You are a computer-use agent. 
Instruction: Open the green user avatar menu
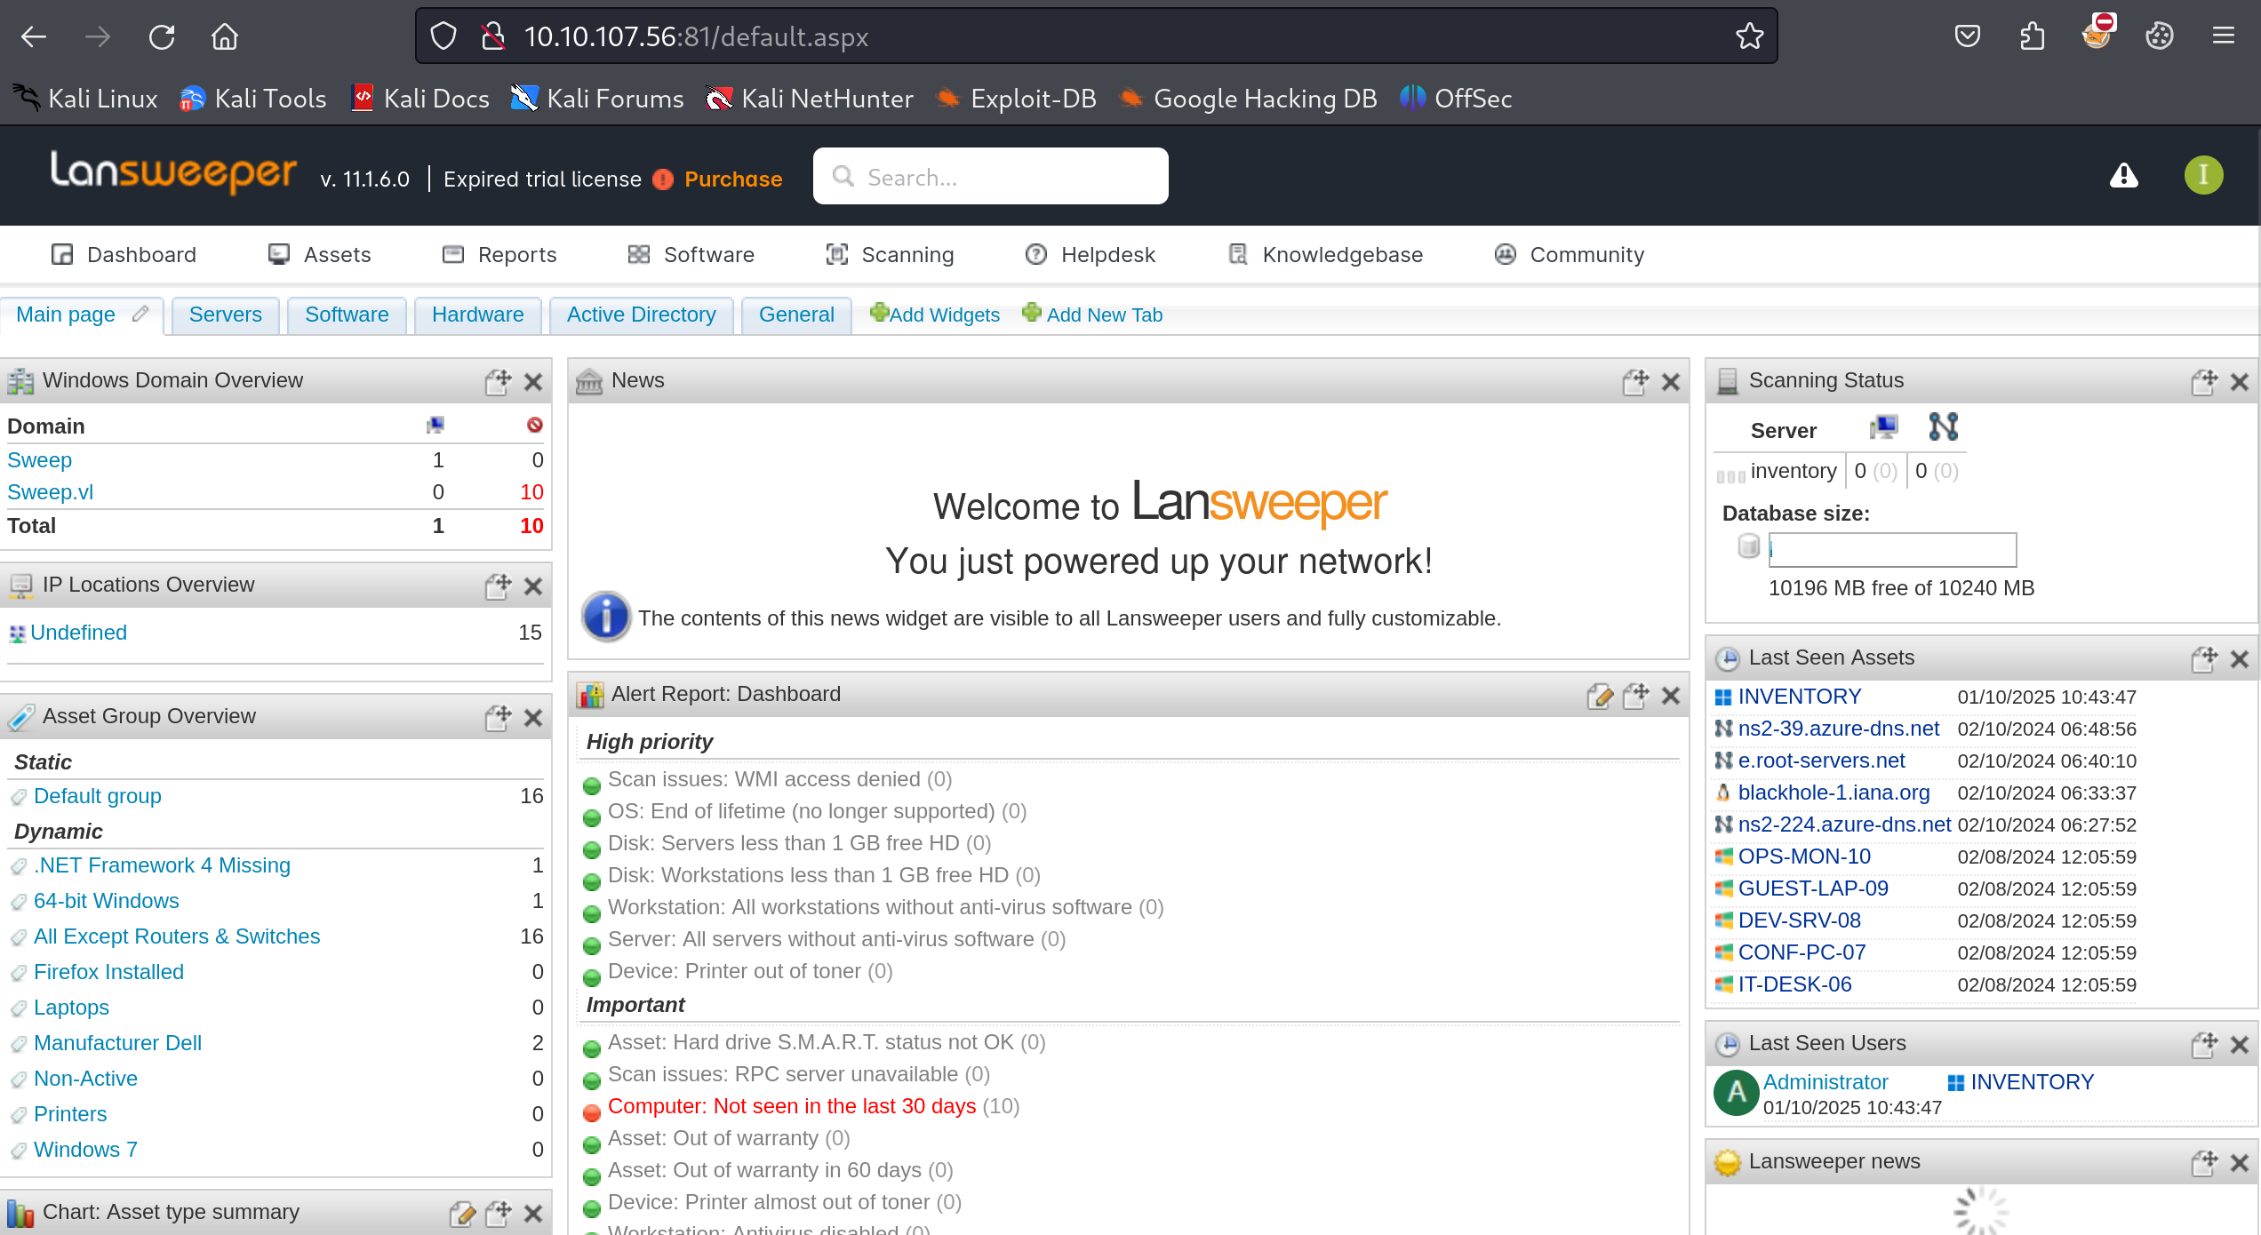[x=2203, y=176]
